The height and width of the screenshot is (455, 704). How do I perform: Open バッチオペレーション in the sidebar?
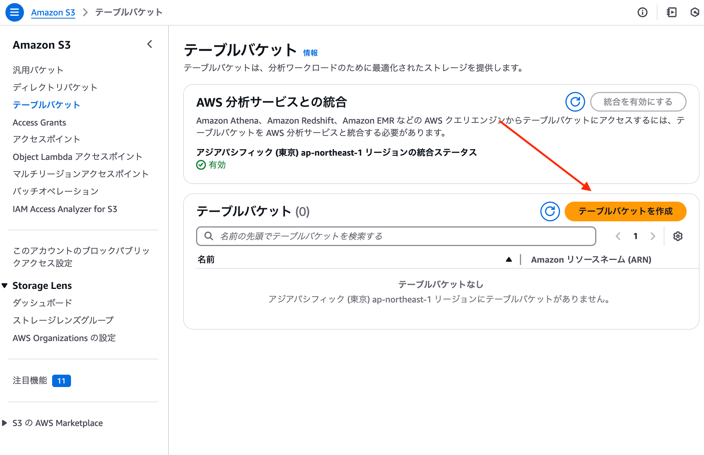(56, 191)
